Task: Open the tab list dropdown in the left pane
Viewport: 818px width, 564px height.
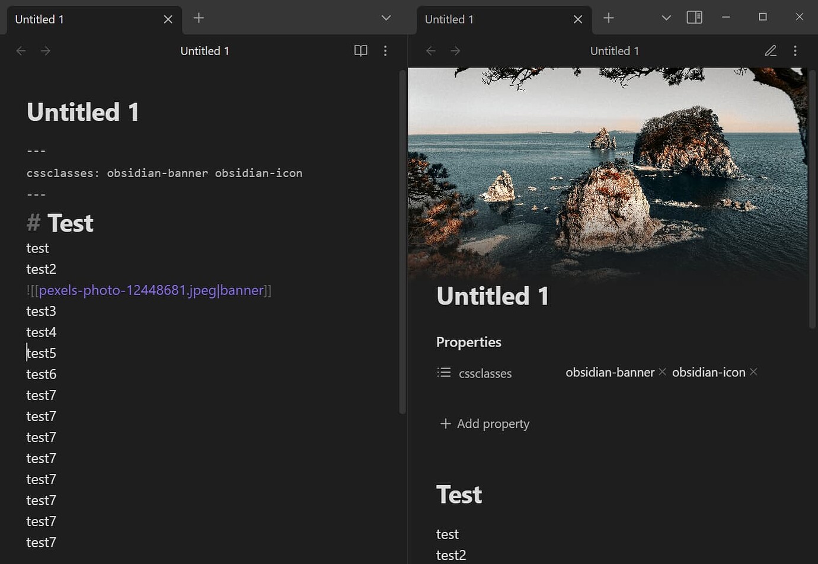Action: pyautogui.click(x=386, y=17)
